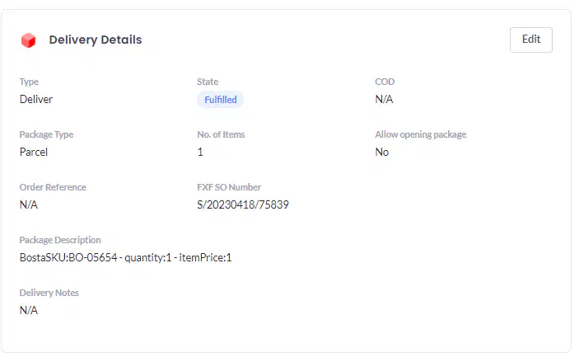Click the Order Reference N/A value

coord(29,204)
